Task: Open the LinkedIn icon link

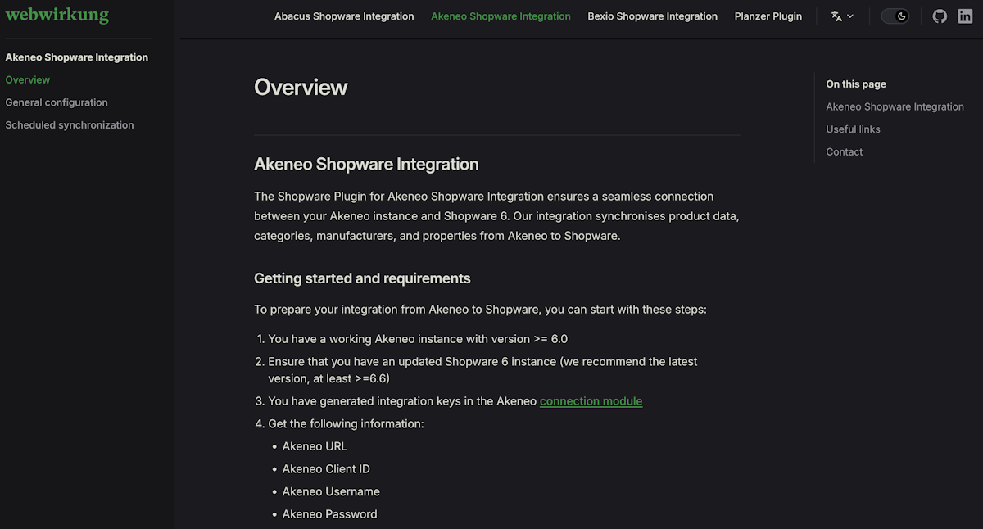Action: 965,16
